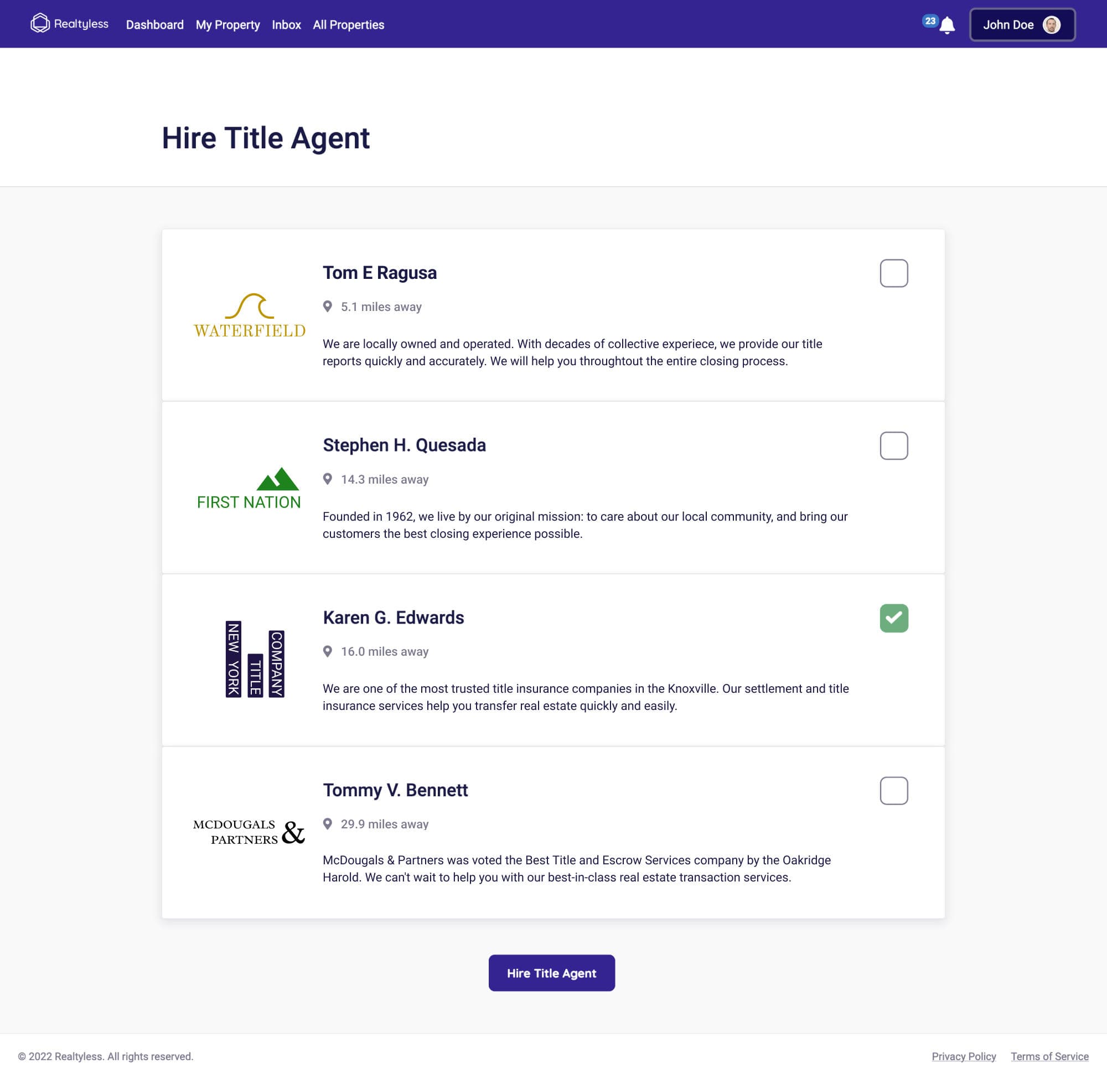Toggle checkbox for Stephen H. Quesada
Viewport: 1107px width, 1079px height.
coord(892,445)
